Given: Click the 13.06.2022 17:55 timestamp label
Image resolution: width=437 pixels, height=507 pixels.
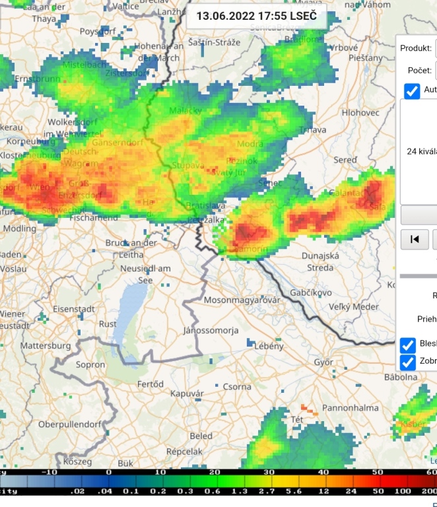Looking at the screenshot, I should pyautogui.click(x=256, y=16).
